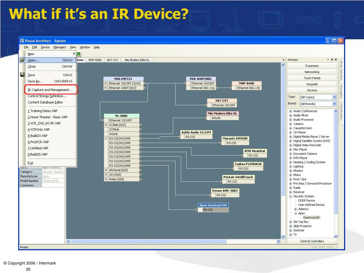Pin the Devices panel using pushpin icon
This screenshot has width=364, height=273.
(x=332, y=60)
